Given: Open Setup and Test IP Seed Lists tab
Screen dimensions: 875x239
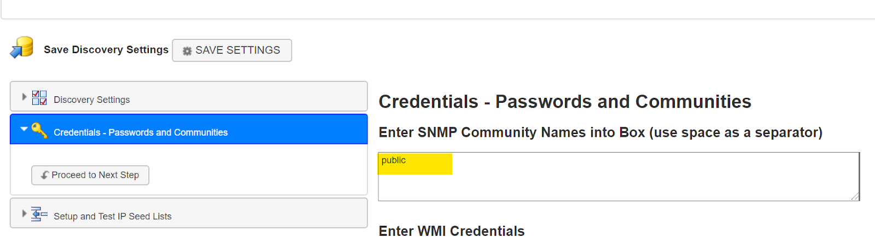Looking at the screenshot, I should point(189,213).
